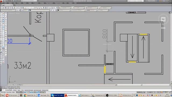Open the lineweight control dropdown

click(92, 10)
